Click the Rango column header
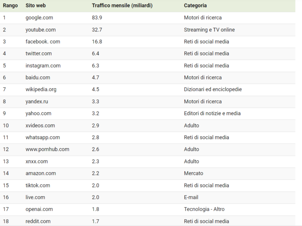 coord(10,6)
